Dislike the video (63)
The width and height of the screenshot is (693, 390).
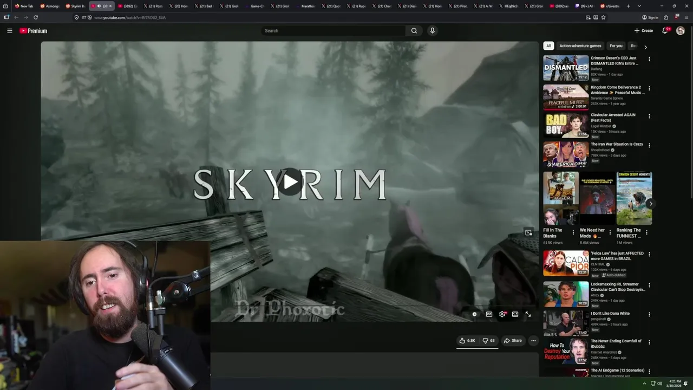489,341
